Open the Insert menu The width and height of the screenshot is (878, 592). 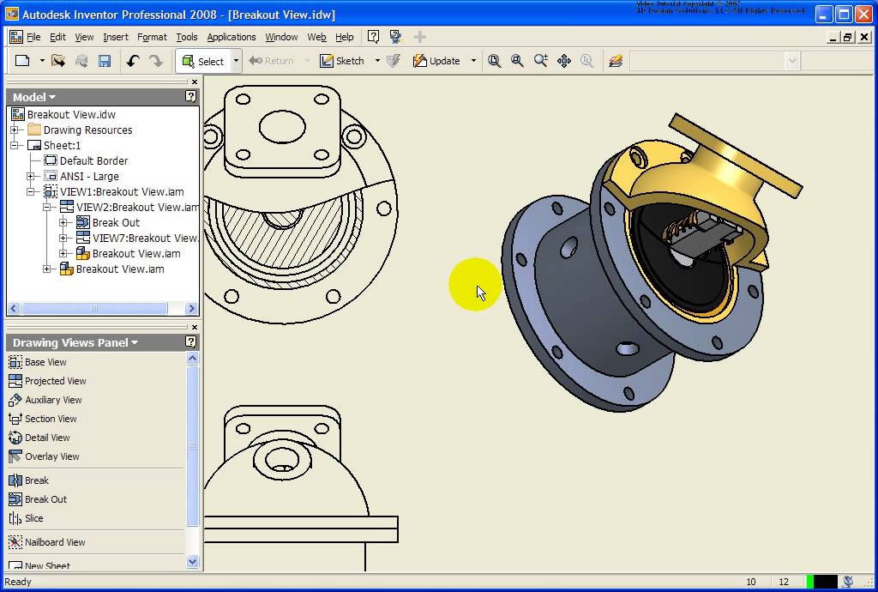[x=116, y=37]
